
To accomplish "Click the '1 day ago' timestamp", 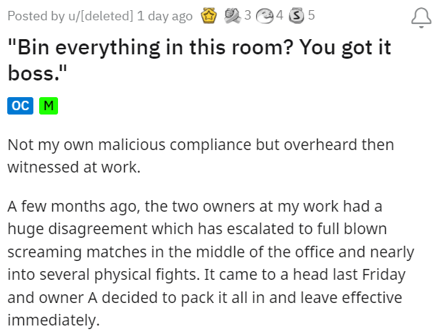I will [165, 16].
